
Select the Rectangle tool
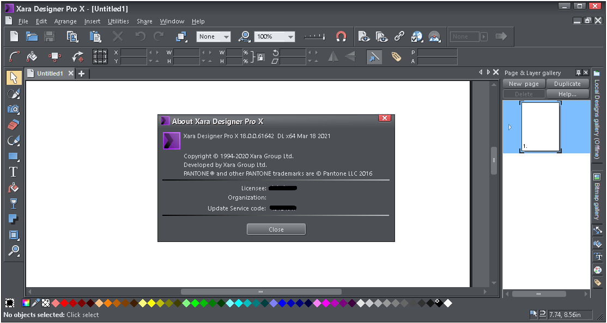pos(14,157)
